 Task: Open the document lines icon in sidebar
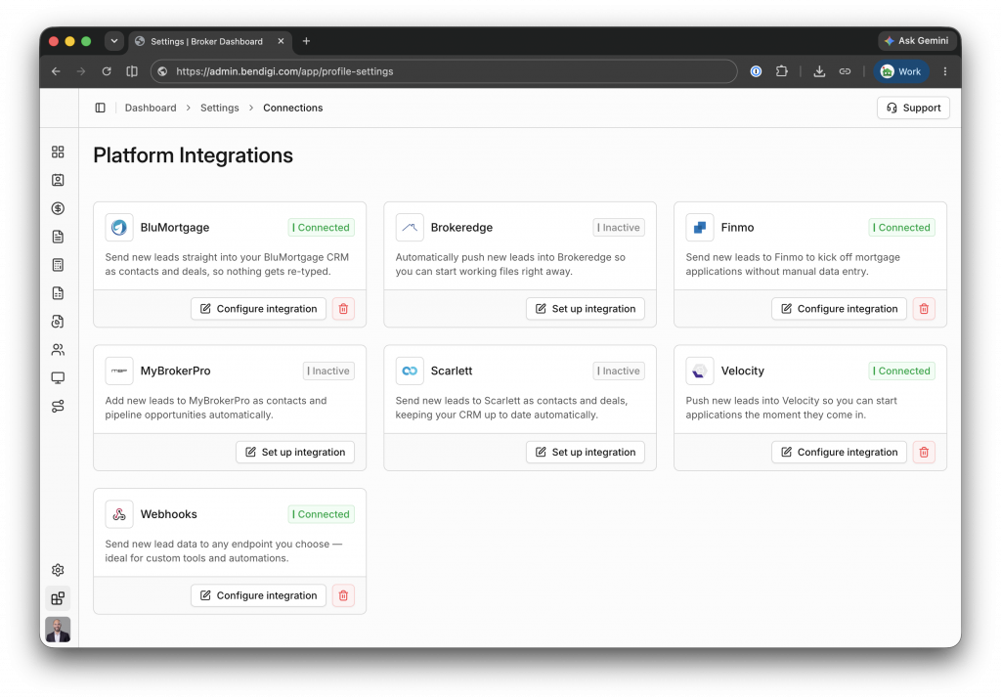point(58,237)
